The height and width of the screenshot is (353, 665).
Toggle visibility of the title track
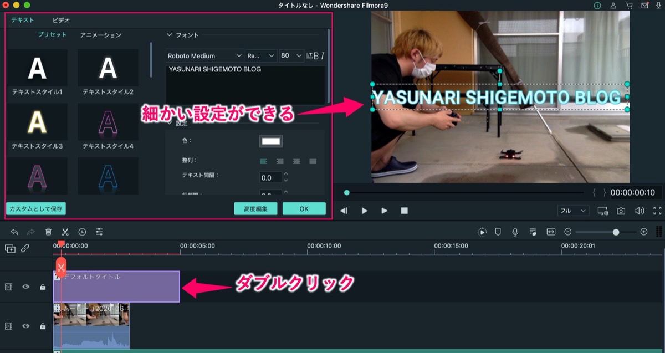pyautogui.click(x=25, y=287)
